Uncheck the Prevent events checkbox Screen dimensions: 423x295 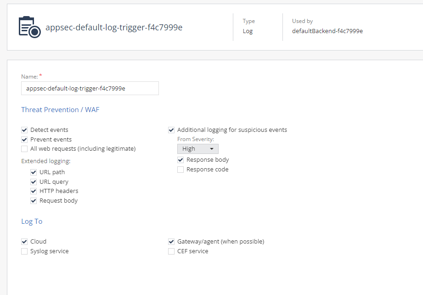click(24, 140)
